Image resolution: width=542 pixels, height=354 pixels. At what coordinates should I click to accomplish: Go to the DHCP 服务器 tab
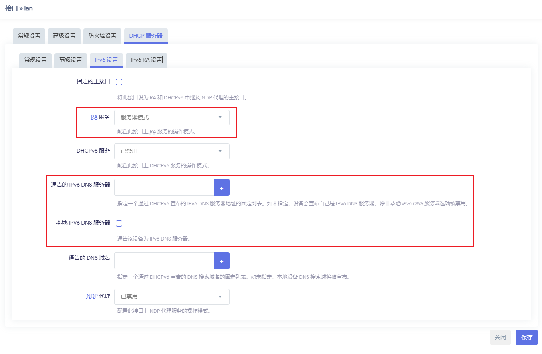pyautogui.click(x=146, y=36)
